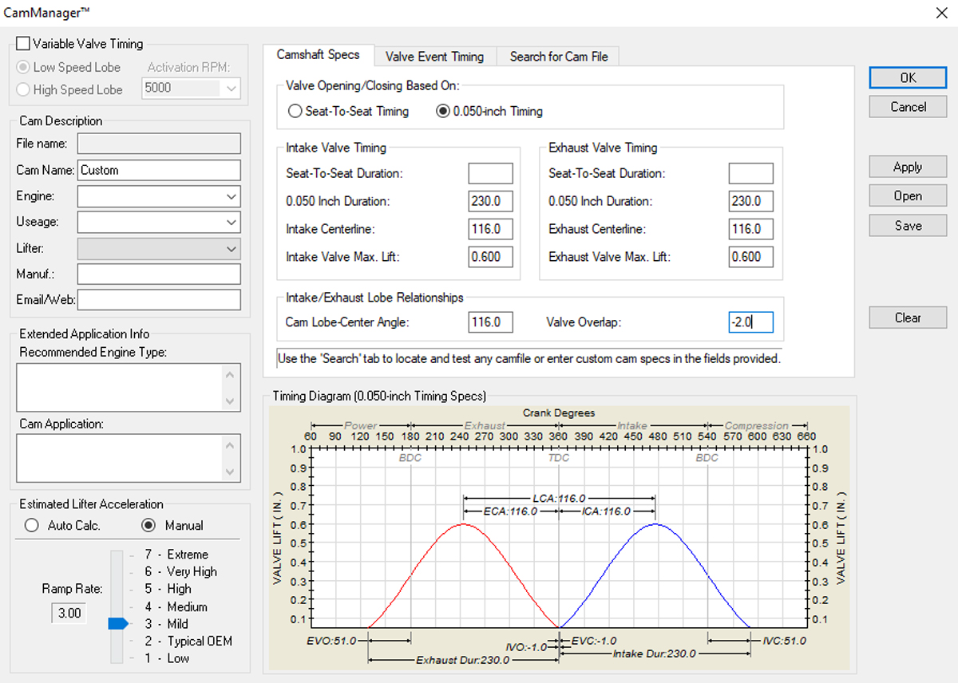958x683 pixels.
Task: Click the 5 - High ramp label
Action: click(x=168, y=589)
